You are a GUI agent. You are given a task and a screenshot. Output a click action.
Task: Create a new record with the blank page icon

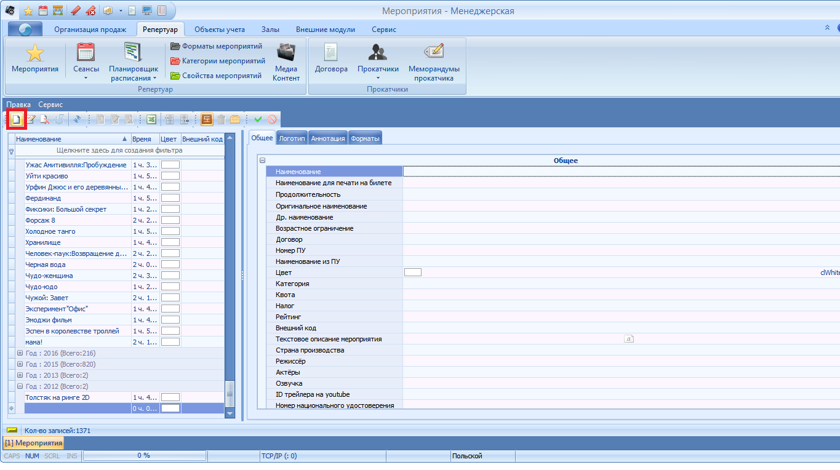(17, 119)
